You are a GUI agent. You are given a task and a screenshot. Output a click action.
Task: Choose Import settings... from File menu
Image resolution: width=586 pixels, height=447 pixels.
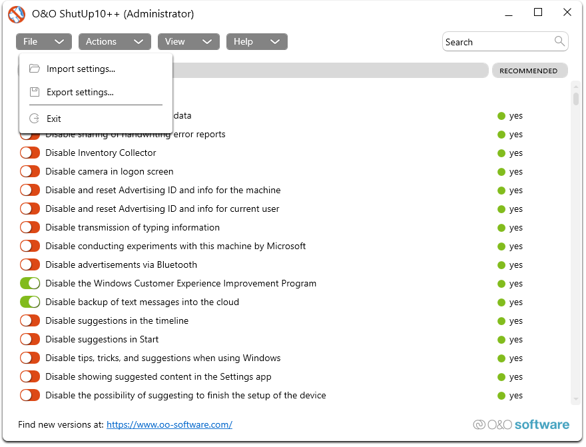pos(96,69)
